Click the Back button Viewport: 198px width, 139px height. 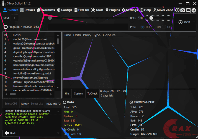point(11,133)
